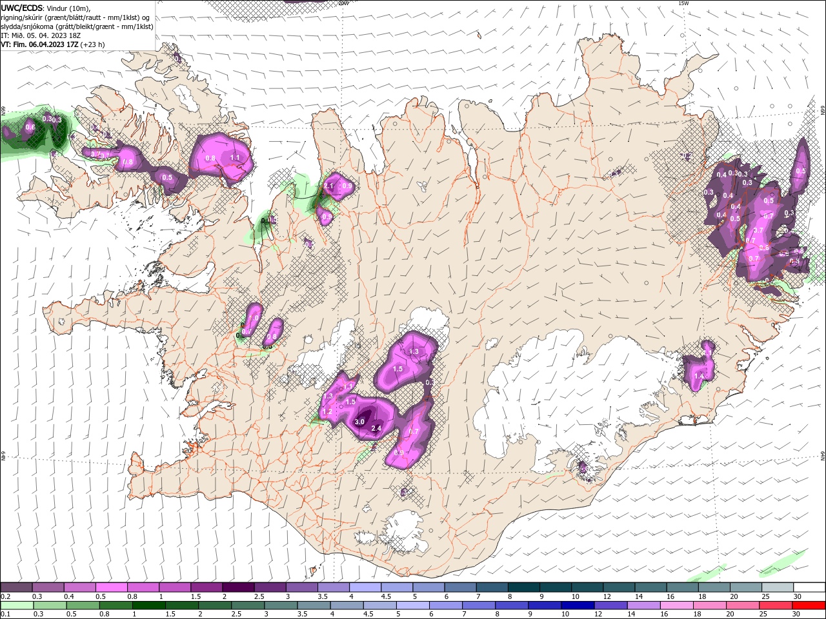Pick upper legend swatch between 1.5 and 2
Viewport: 826px width, 619px height.
(x=206, y=587)
